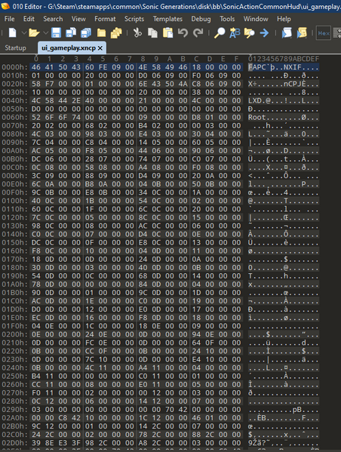Click byte 4C at start of row 0080h
The image size is (341, 452).
[x=36, y=134]
